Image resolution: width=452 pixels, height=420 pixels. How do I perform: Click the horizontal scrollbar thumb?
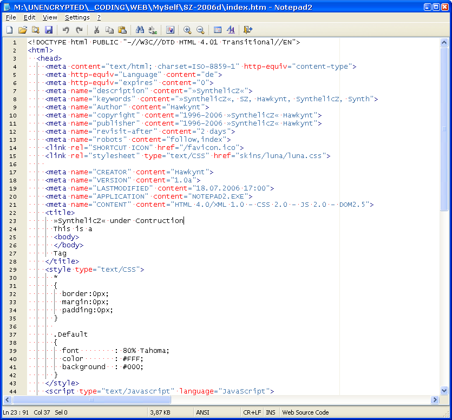point(91,399)
